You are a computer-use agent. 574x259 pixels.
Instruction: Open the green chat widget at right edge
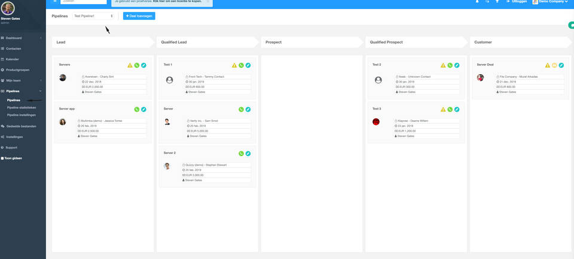(571, 26)
